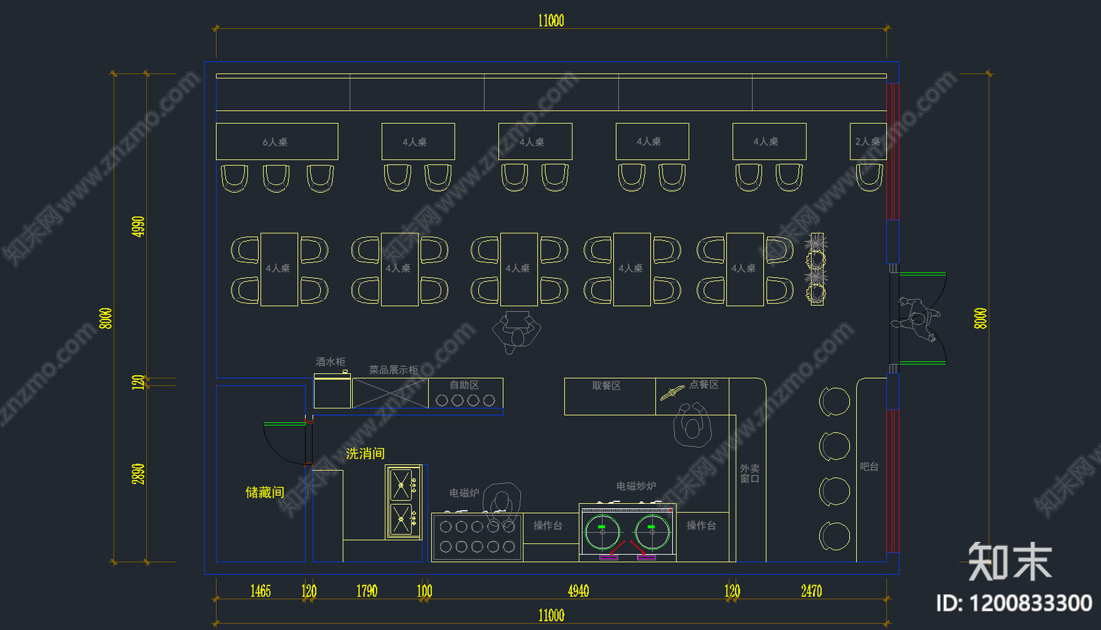Image resolution: width=1101 pixels, height=630 pixels.
Task: Select the "11000" dimension below the floor plan
Action: tap(551, 616)
